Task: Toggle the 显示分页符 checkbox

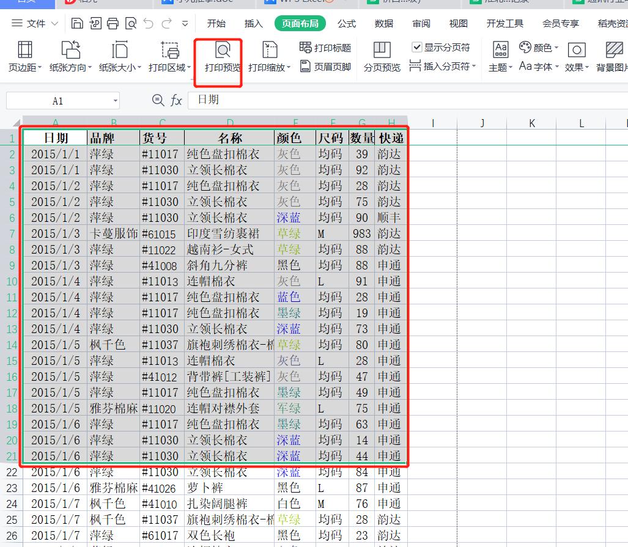Action: coord(417,47)
